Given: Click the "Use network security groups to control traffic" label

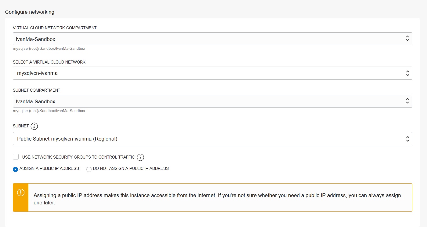Looking at the screenshot, I should click(78, 157).
